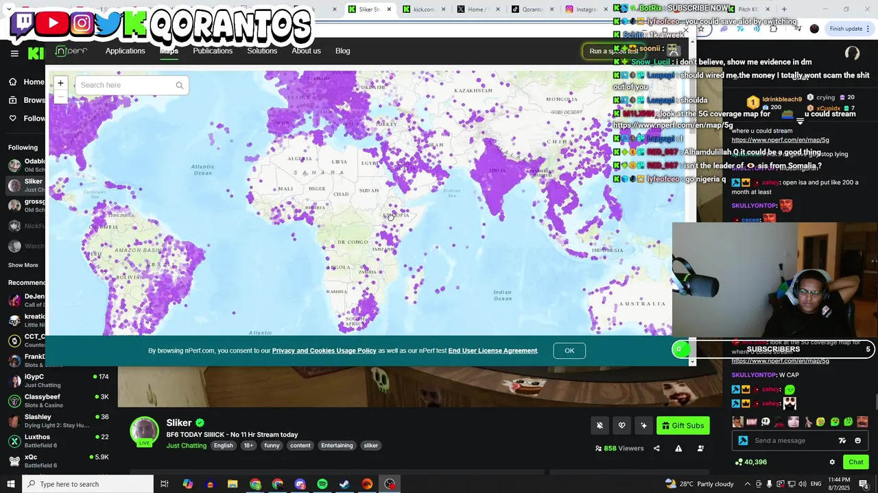Open End User License Agreement link
This screenshot has width=878, height=493.
tap(493, 351)
